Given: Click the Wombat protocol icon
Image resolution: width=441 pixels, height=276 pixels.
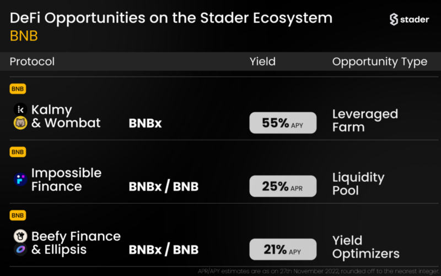Looking at the screenshot, I should click(x=20, y=123).
